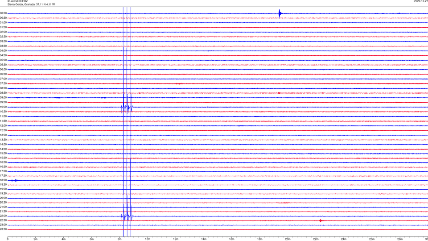Select the 01:30 time row label
This screenshot has height=241, width=428.
(4, 27)
